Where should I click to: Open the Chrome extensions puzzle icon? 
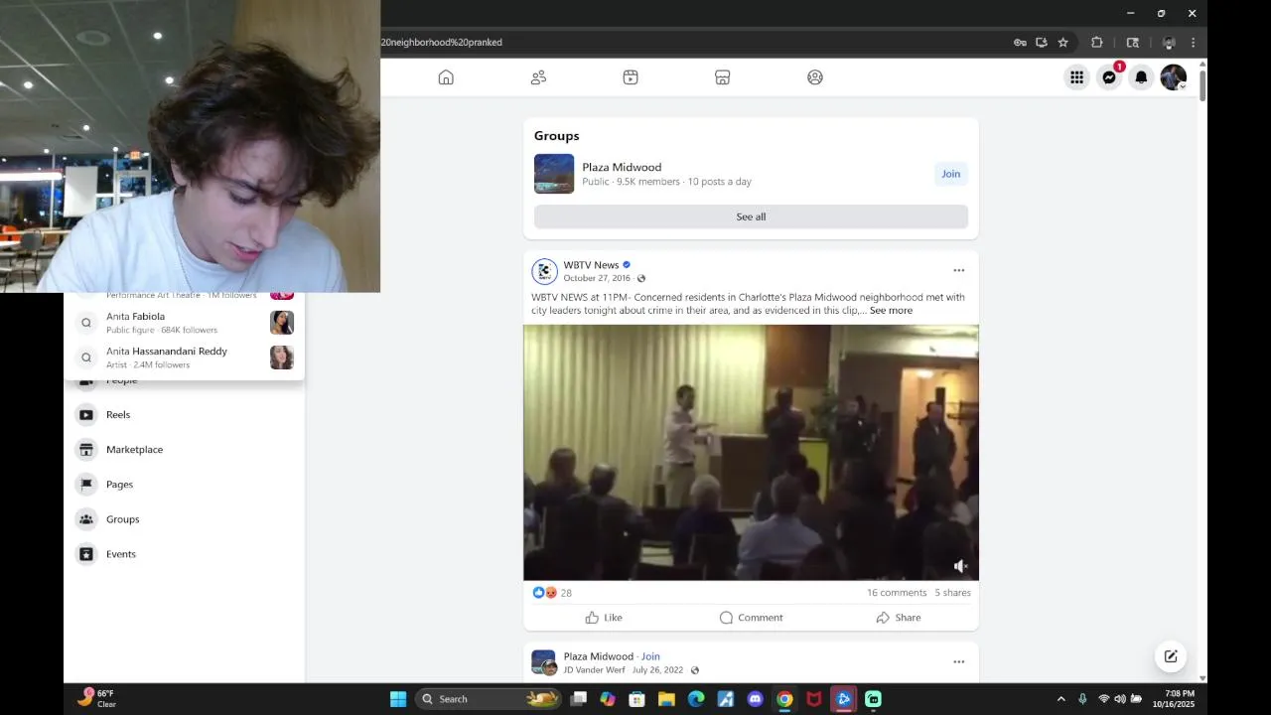(x=1097, y=43)
